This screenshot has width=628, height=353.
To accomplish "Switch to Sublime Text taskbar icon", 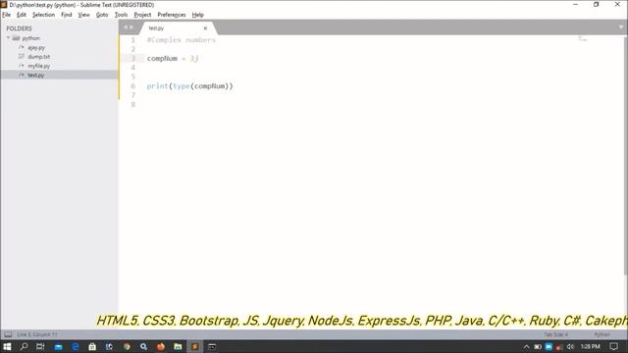I will click(x=195, y=346).
